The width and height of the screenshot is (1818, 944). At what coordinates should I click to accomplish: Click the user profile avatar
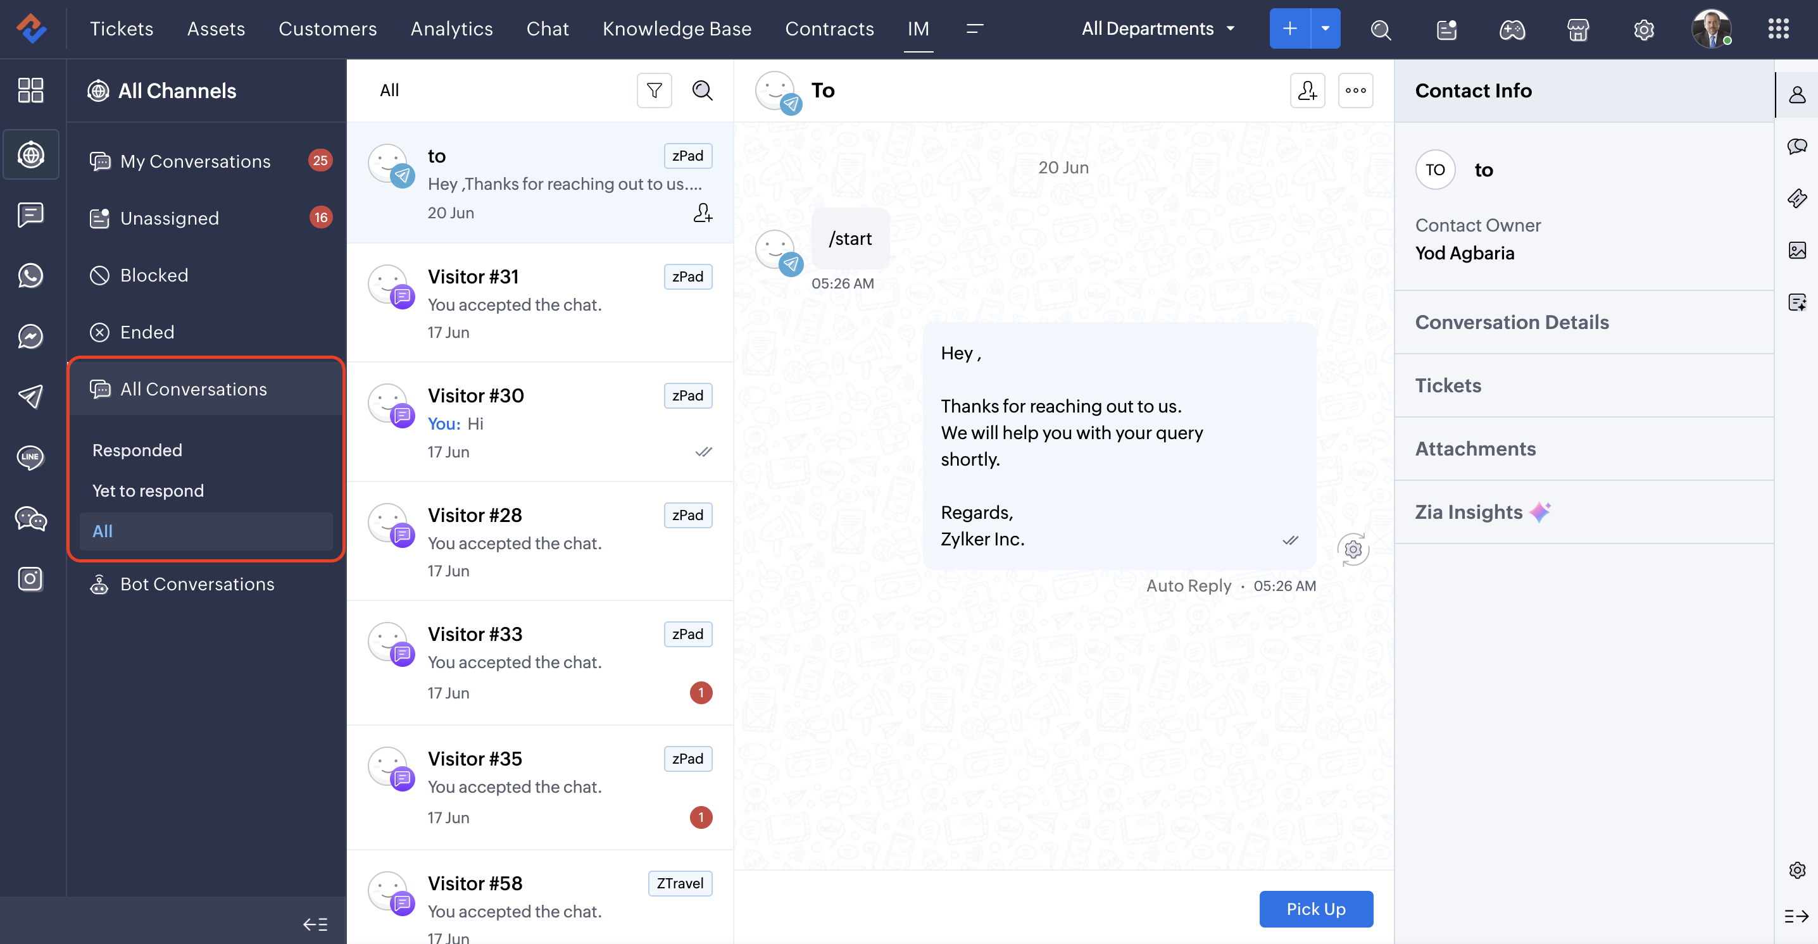click(x=1712, y=29)
